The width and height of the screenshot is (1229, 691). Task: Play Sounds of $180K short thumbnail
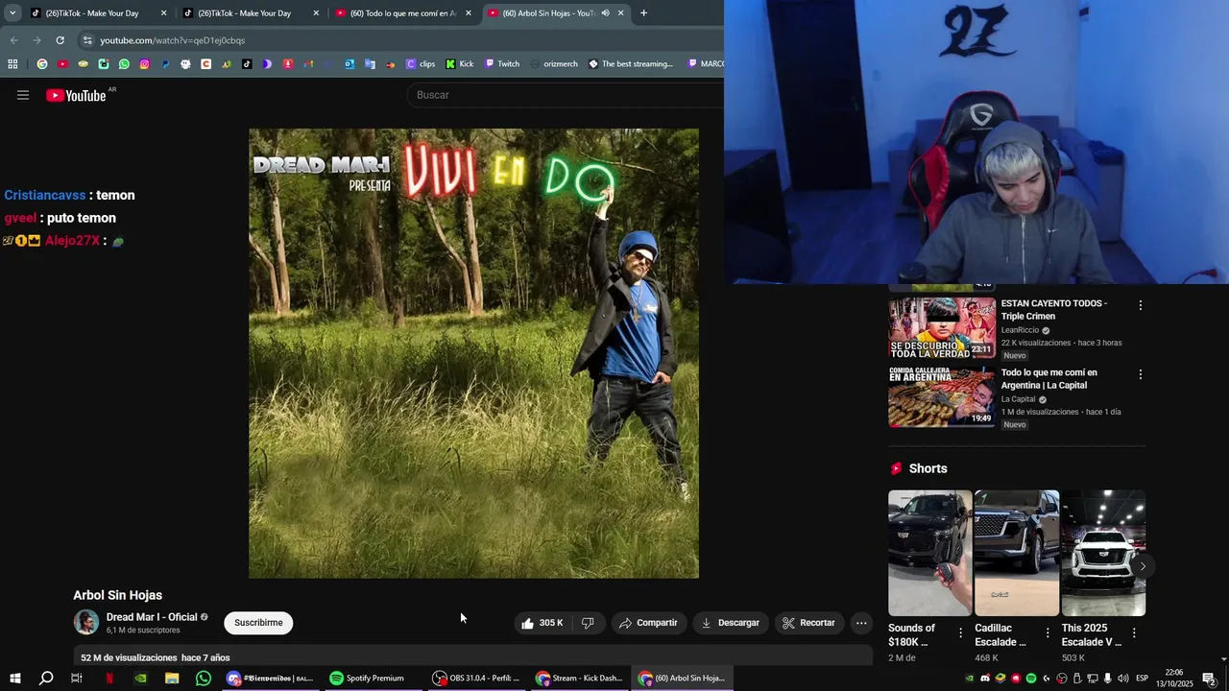(929, 553)
